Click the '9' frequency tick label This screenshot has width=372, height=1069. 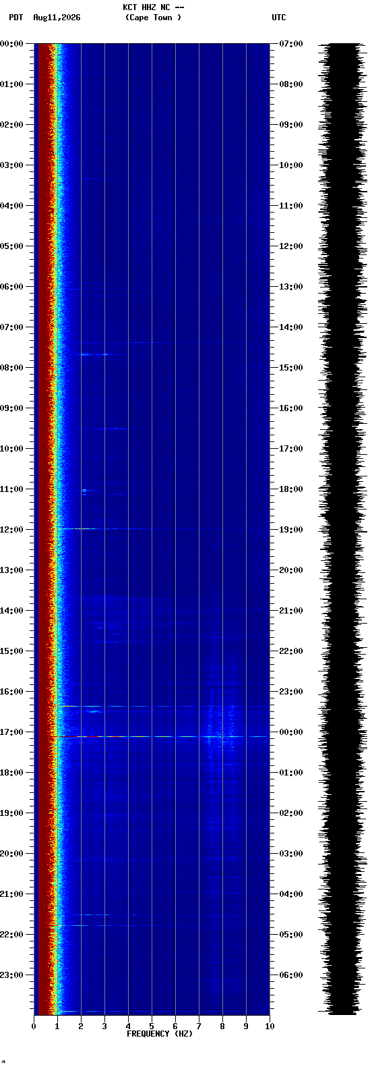pyautogui.click(x=246, y=1026)
